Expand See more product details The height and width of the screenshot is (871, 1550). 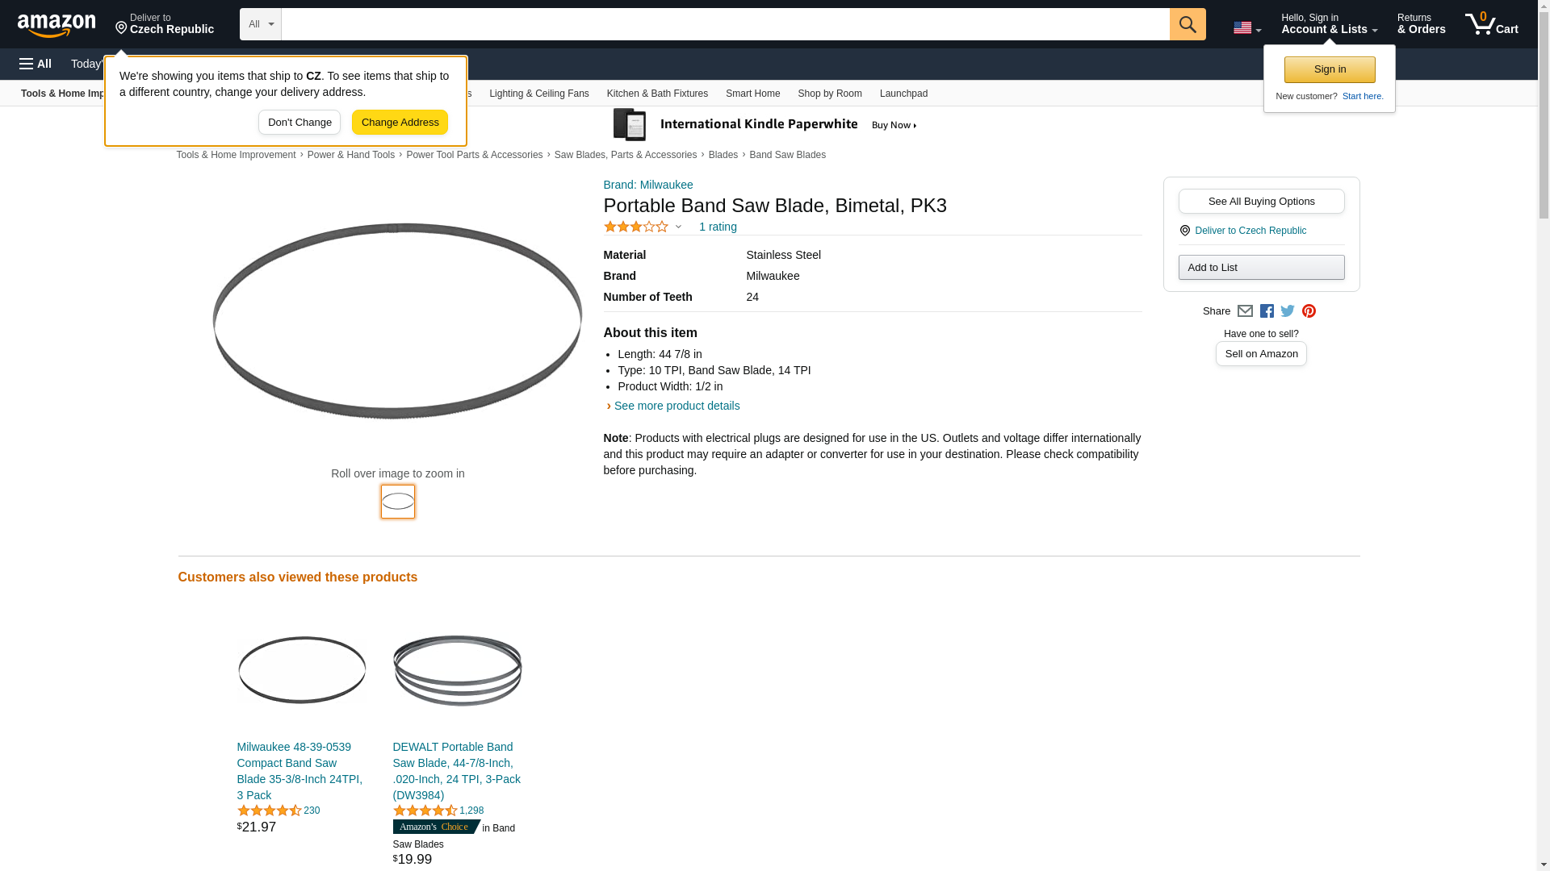(677, 406)
